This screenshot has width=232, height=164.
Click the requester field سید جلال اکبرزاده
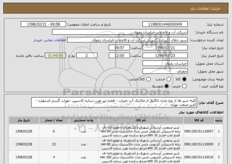click(127, 40)
